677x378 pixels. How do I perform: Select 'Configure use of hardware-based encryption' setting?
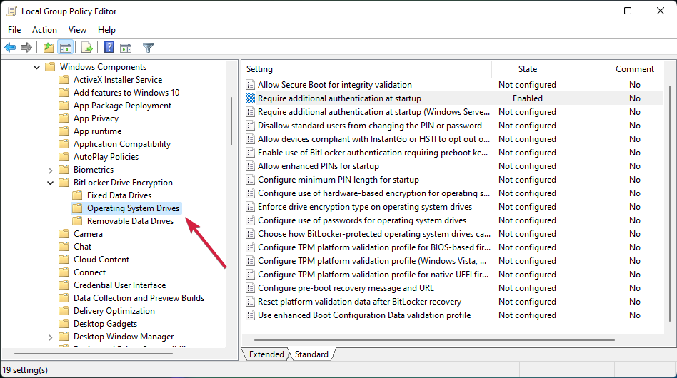click(374, 193)
